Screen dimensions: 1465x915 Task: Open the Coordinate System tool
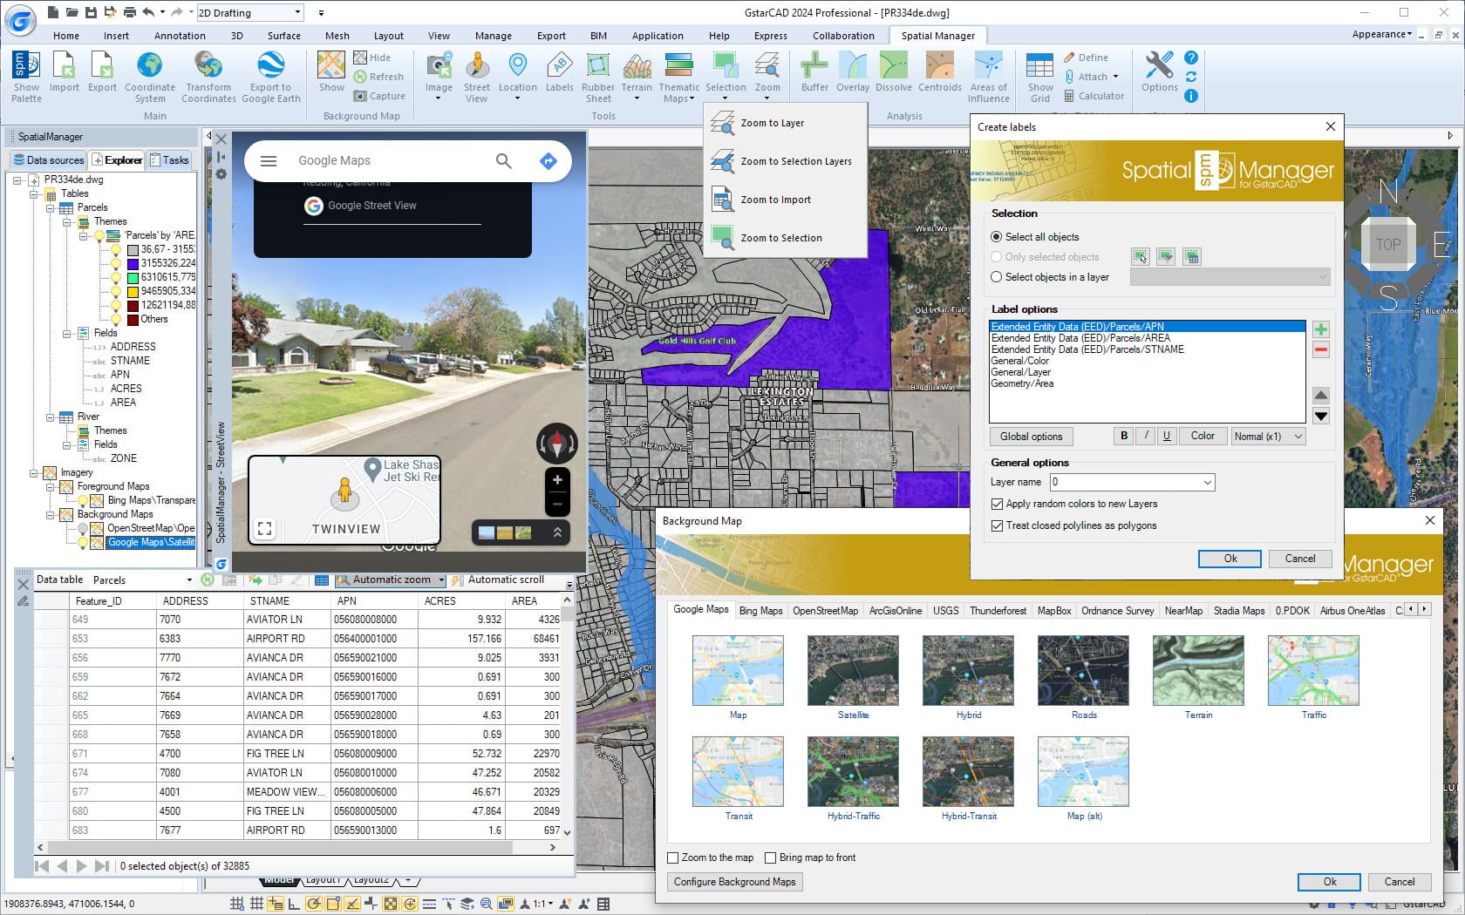[x=150, y=77]
